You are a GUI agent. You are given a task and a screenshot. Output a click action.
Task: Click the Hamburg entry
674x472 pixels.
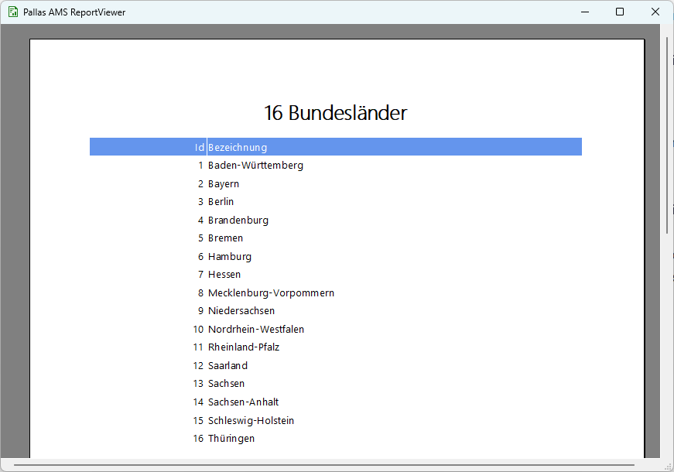[230, 257]
